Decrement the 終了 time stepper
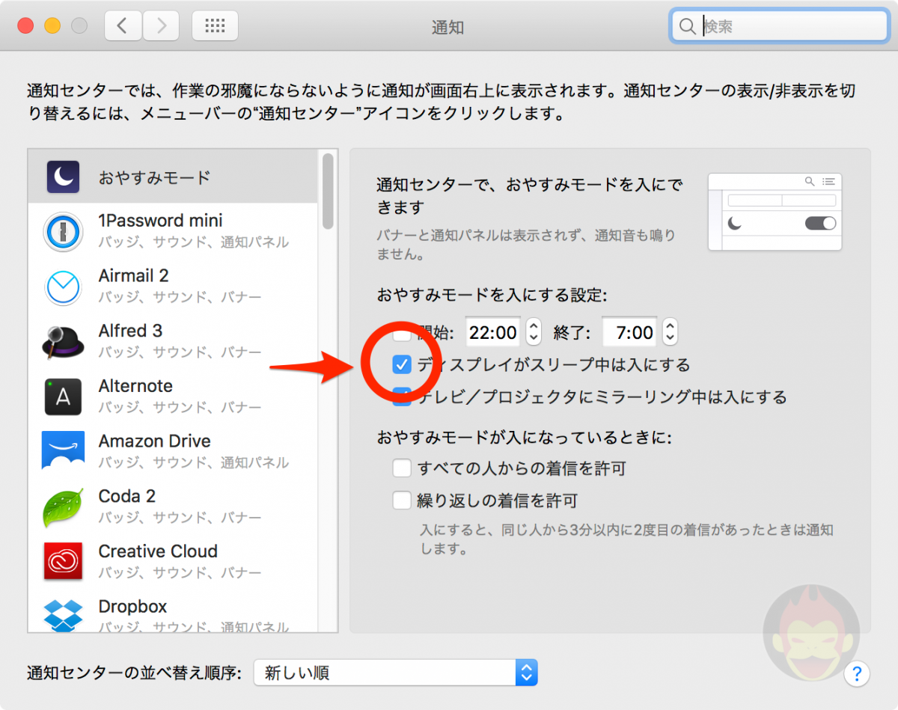This screenshot has width=898, height=710. [668, 337]
